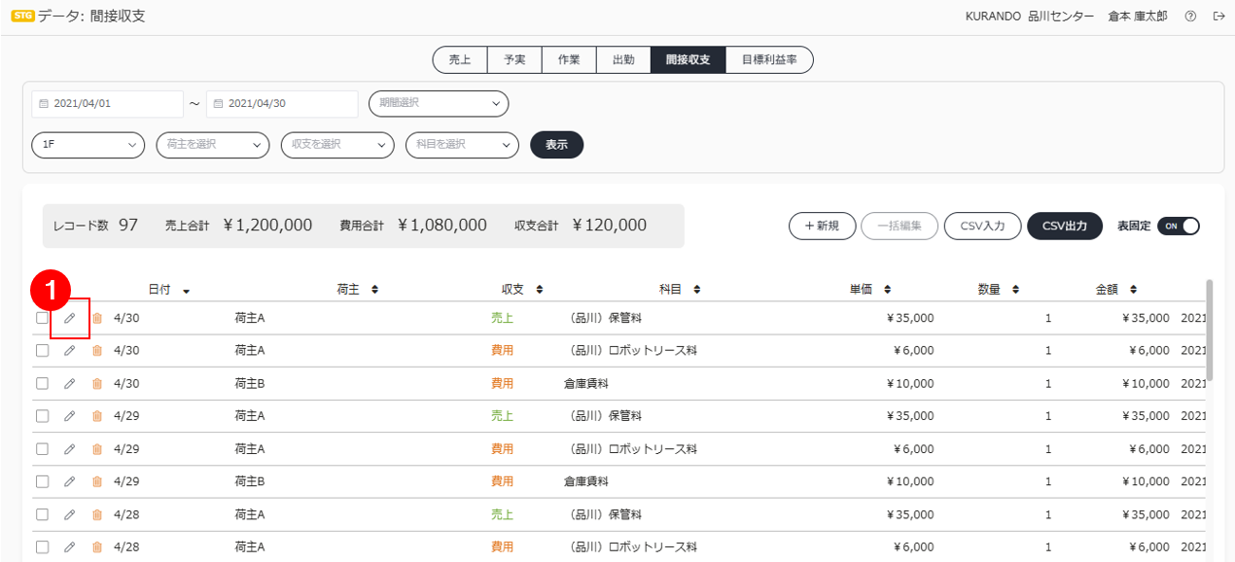Viewport: 1235px width, 562px height.
Task: Open the 期間選択 dropdown
Action: coord(439,103)
